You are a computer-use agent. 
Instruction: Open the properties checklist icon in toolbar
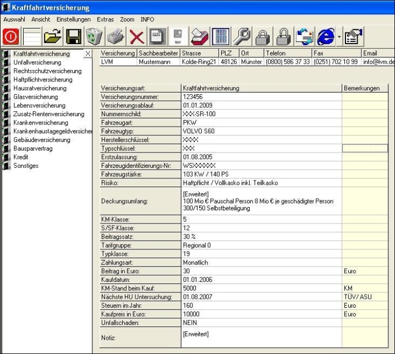354,36
